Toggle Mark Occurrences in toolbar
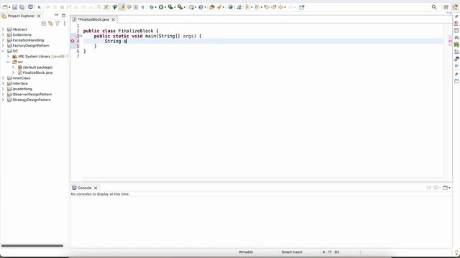Screen dimensions: 460x258 pos(121,7)
